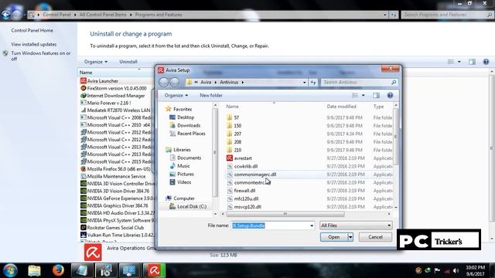Click search magnifier in Search Antivirus box
The image size is (495, 278).
pyautogui.click(x=394, y=83)
